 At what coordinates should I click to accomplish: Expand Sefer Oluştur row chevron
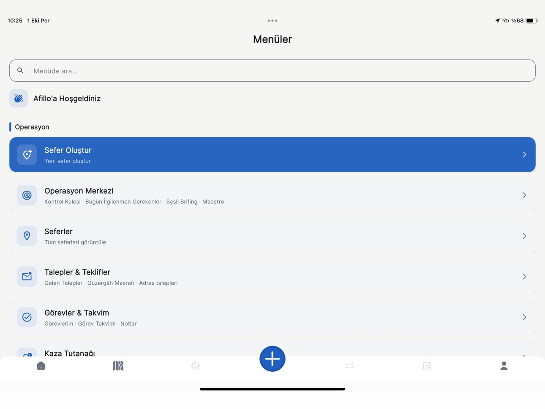(x=524, y=154)
